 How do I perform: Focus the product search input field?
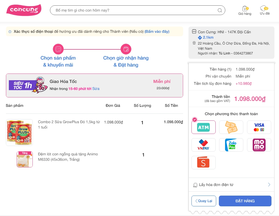134,10
